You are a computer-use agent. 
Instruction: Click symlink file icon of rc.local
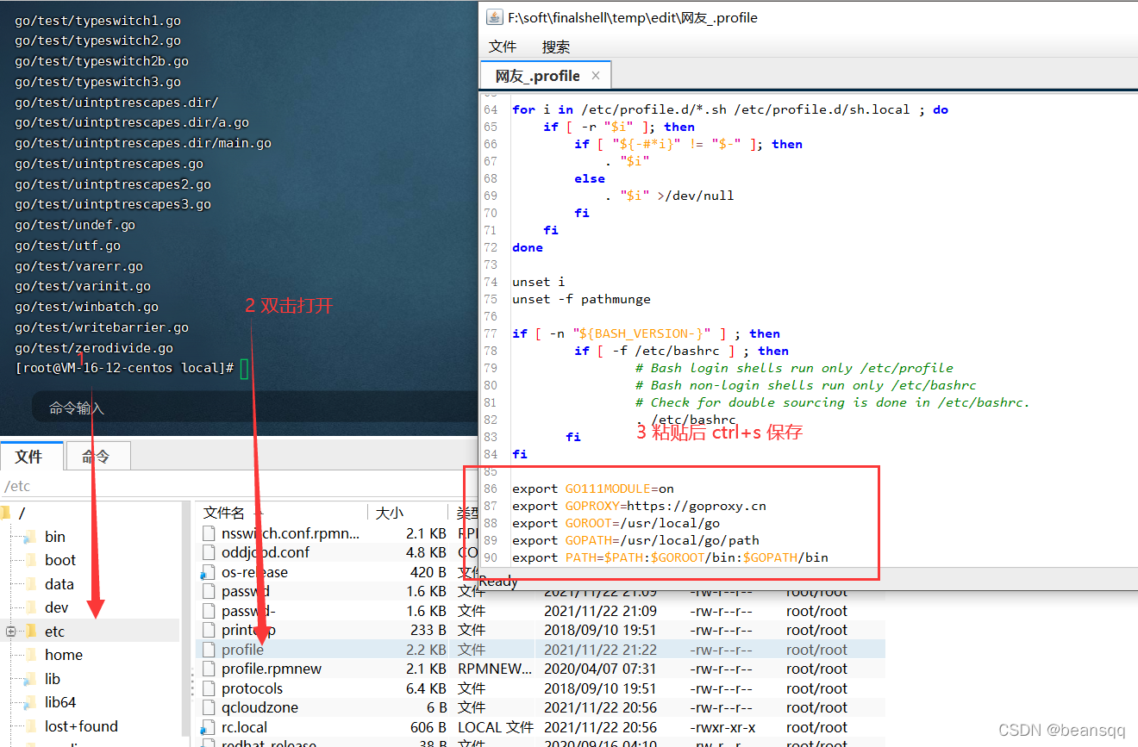208,727
